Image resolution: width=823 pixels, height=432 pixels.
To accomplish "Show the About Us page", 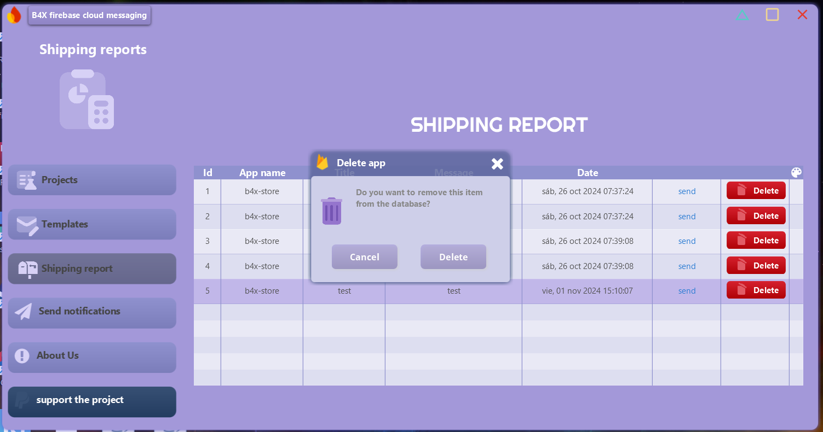I will [x=92, y=357].
